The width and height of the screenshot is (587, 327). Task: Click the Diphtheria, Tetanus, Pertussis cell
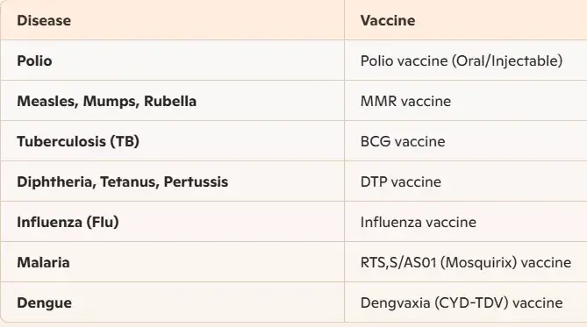click(172, 181)
